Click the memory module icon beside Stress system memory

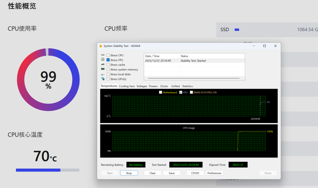[103, 70]
